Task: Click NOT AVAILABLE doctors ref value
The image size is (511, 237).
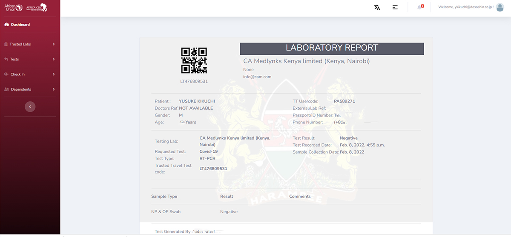Action: pos(196,108)
